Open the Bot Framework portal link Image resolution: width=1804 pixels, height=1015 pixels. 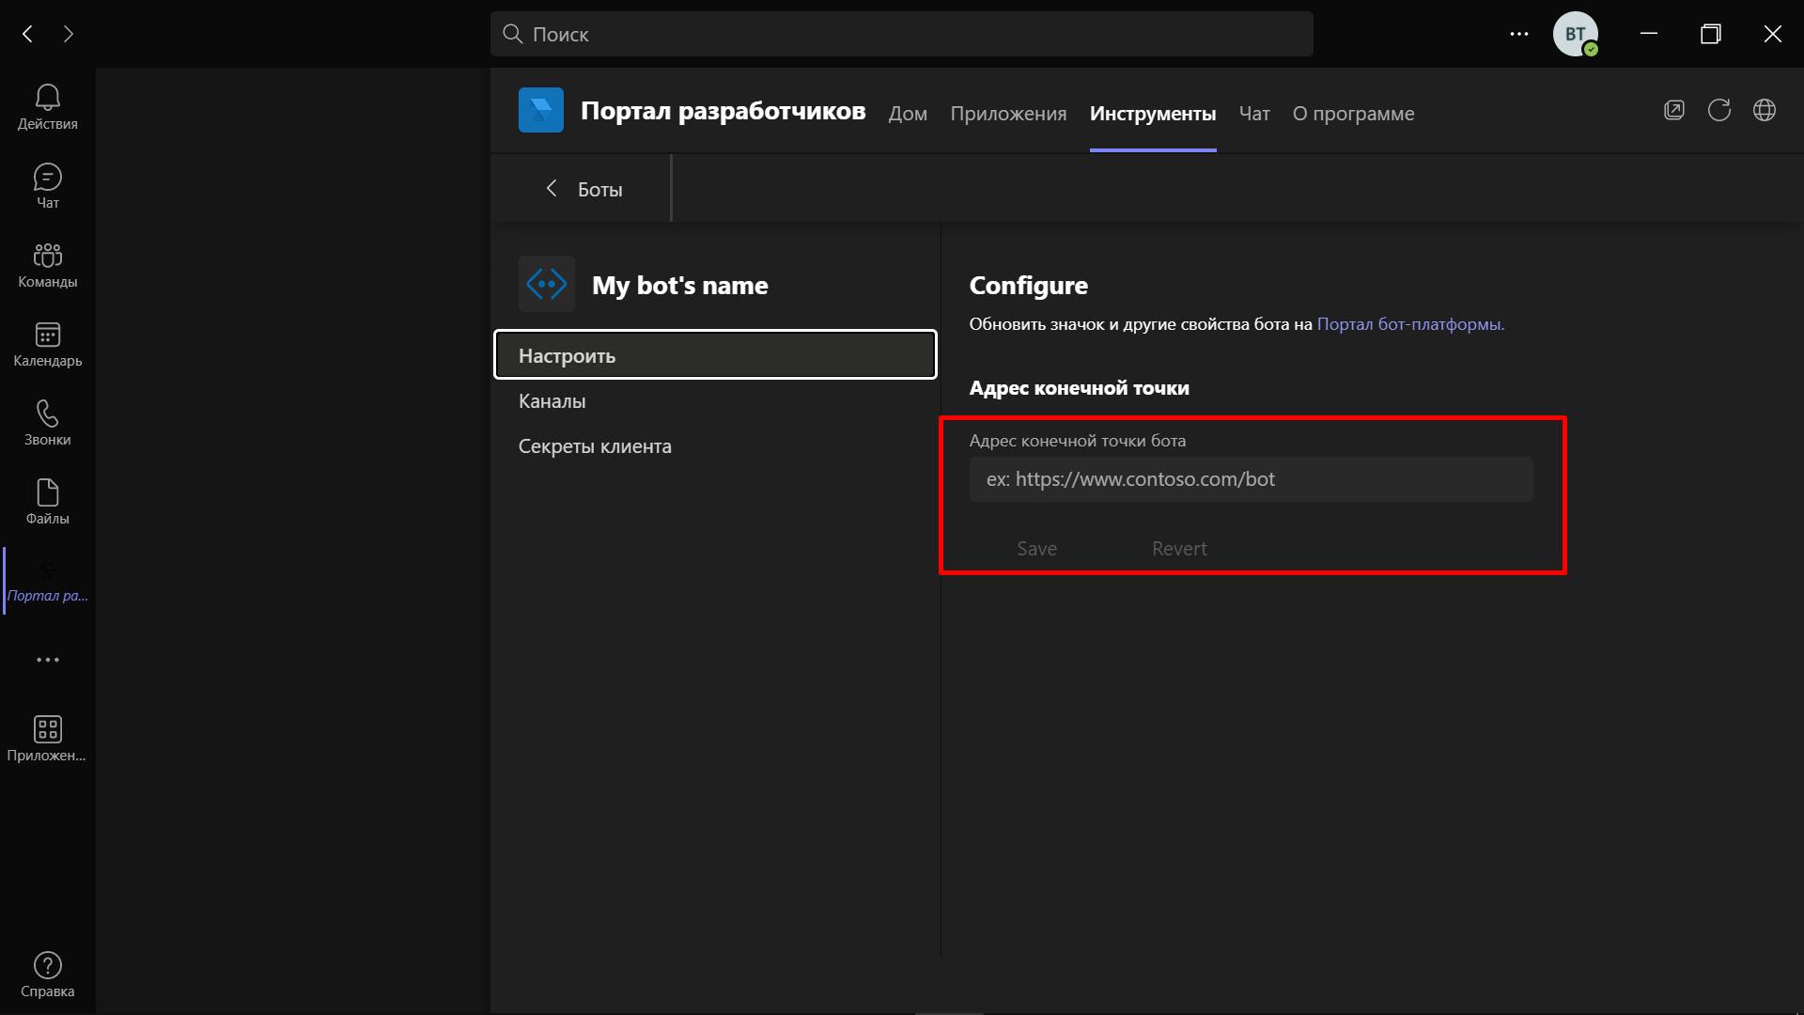[1409, 324]
